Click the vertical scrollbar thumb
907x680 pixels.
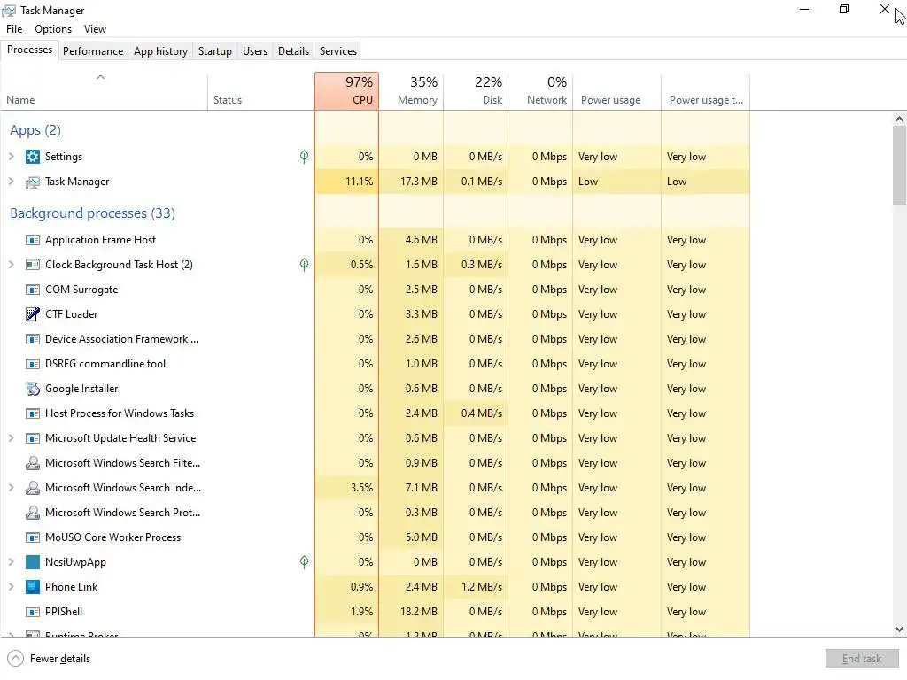tap(899, 166)
